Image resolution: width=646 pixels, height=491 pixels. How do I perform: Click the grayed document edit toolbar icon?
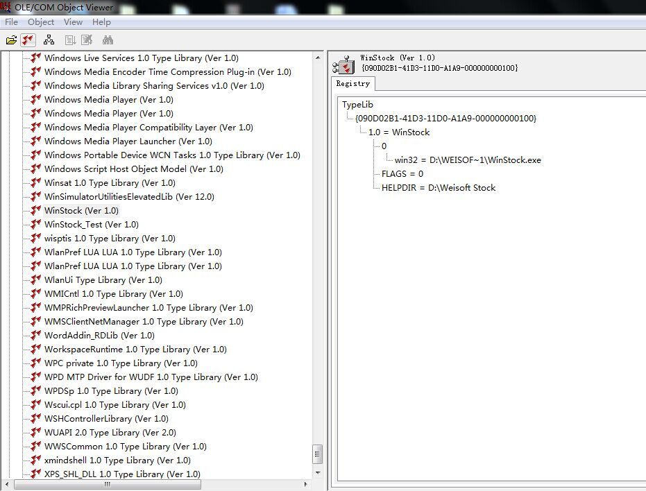(87, 40)
